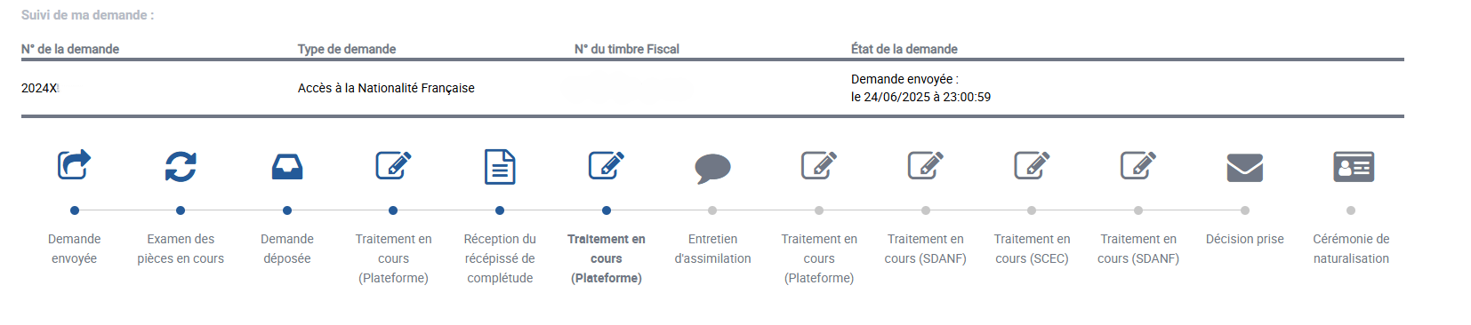
Task: Click the Décision prise envelope icon
Action: click(x=1245, y=167)
